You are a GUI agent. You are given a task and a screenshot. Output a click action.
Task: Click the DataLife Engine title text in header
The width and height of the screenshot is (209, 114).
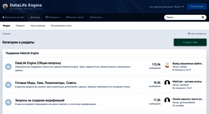tap(26, 5)
